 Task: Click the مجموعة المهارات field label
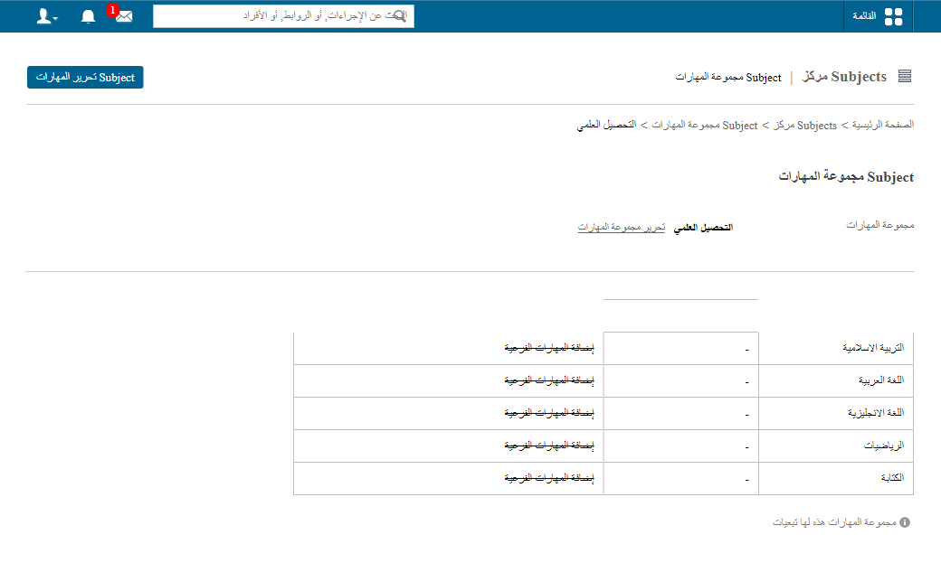coord(880,225)
